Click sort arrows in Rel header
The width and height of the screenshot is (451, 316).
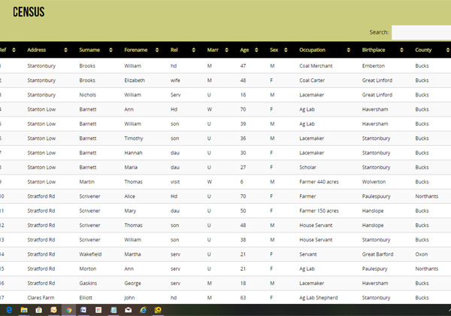tap(195, 50)
